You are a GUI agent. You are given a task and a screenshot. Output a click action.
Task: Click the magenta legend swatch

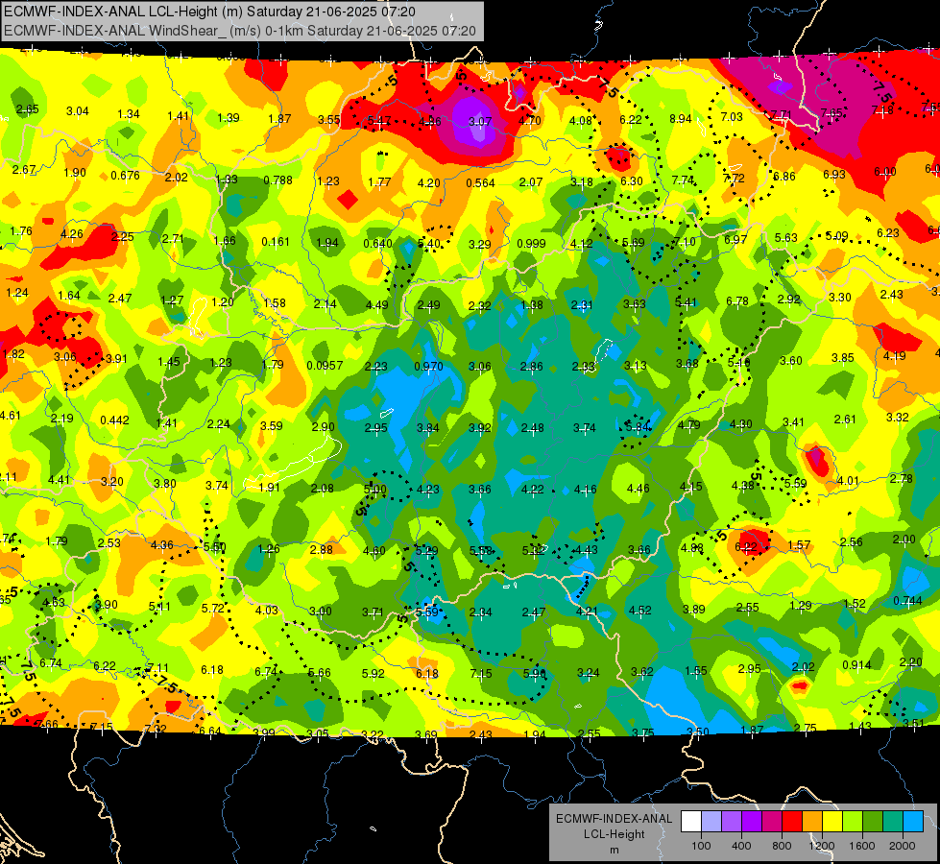(772, 822)
